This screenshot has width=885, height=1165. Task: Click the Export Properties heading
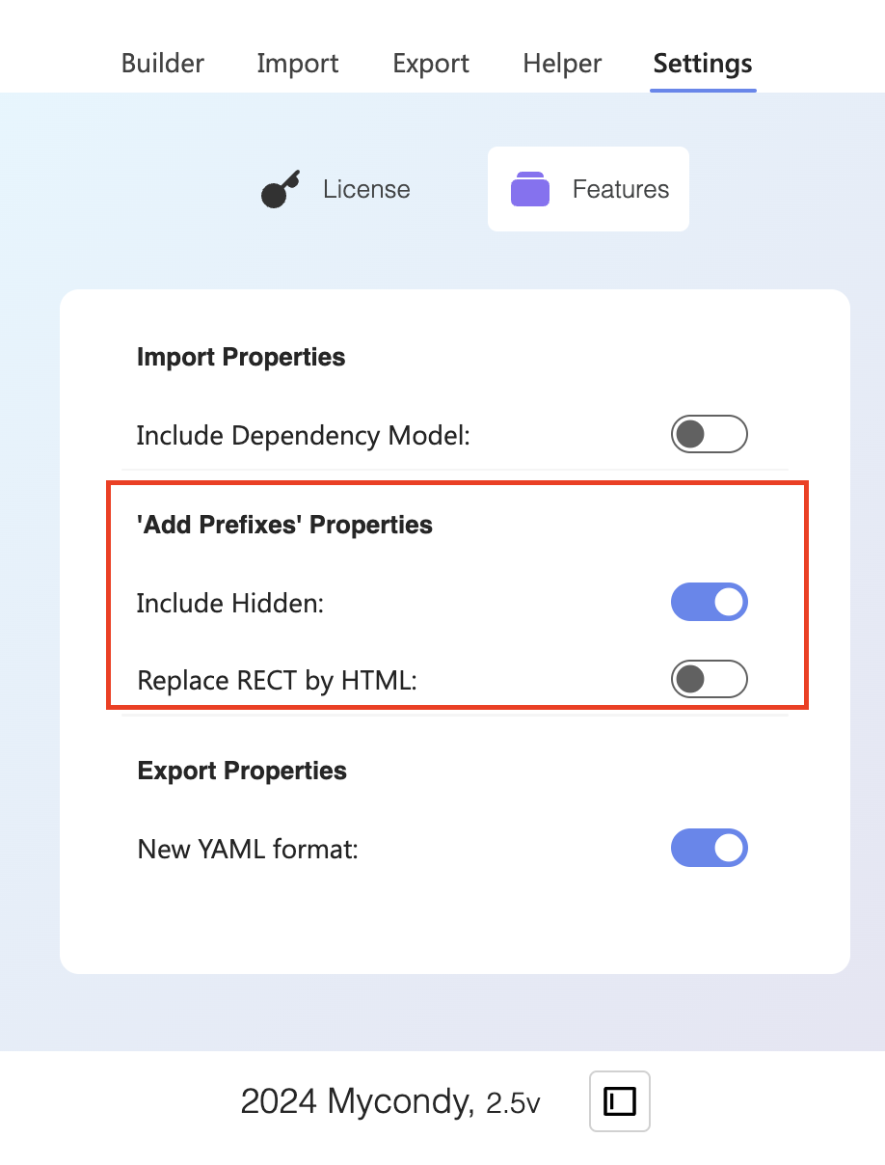point(242,771)
